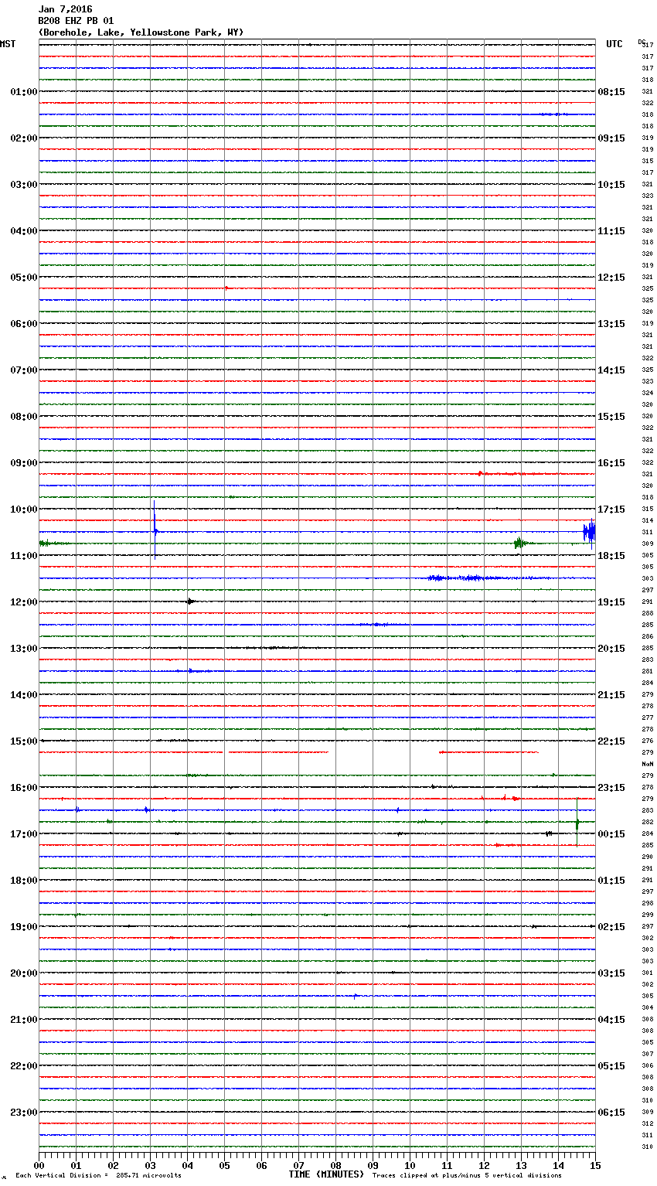This screenshot has height=1186, width=657.
Task: Click the extended blue tremor on the 11:30 trace
Action: click(x=479, y=578)
